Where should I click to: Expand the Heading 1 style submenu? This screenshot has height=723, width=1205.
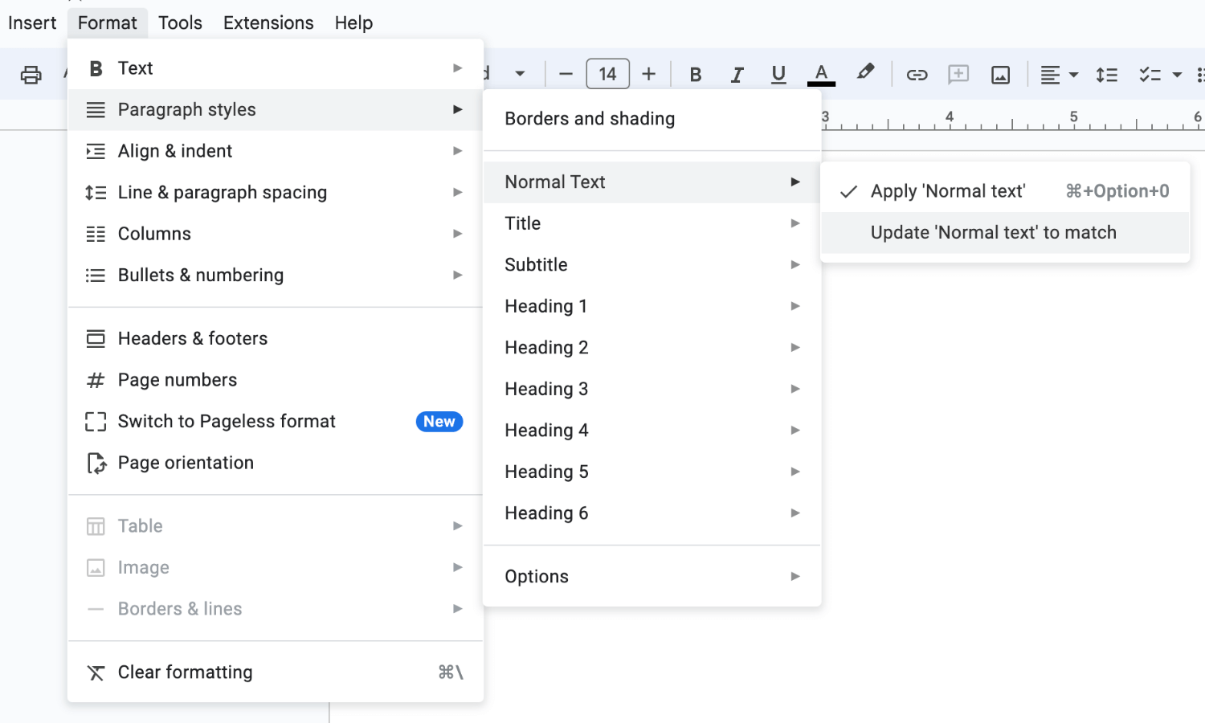click(x=652, y=306)
